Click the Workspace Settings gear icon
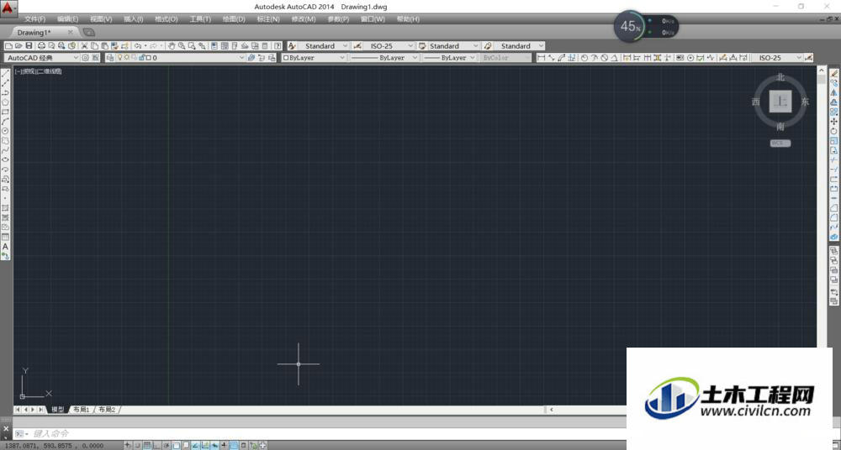 point(85,58)
